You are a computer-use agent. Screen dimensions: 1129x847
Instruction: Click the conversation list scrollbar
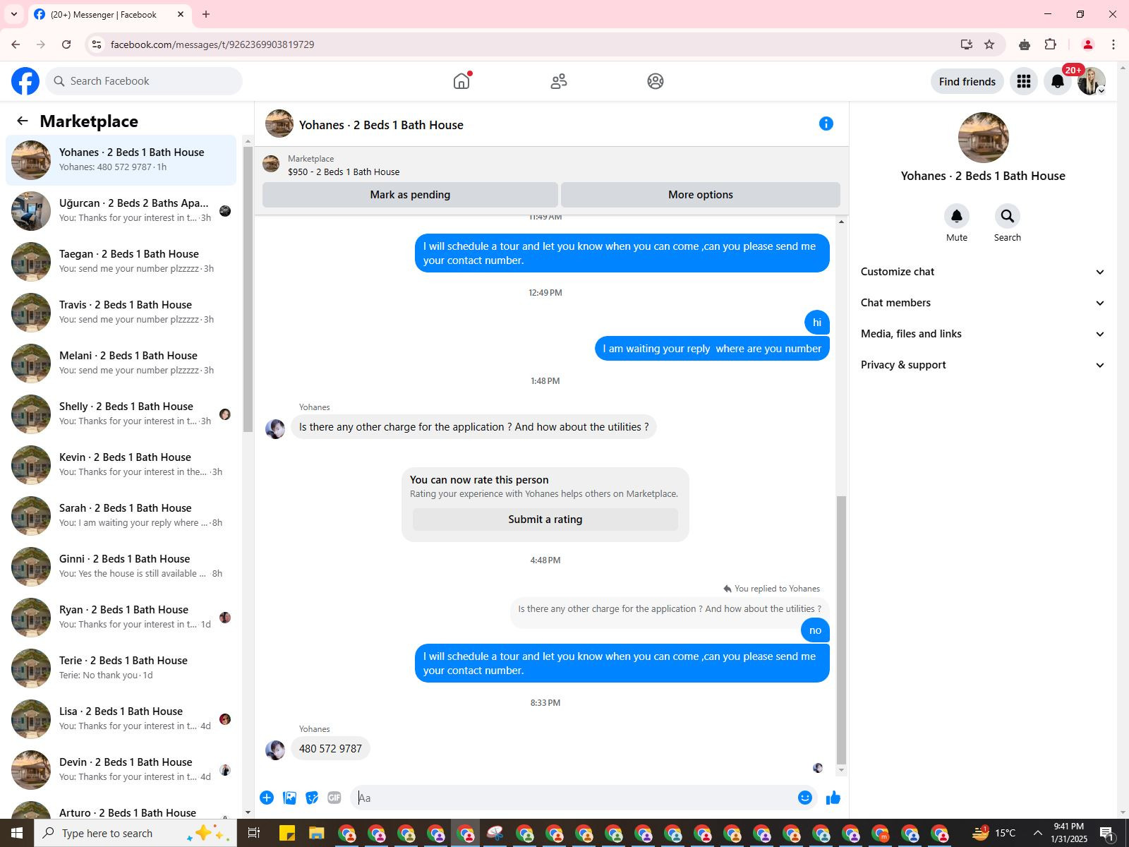[x=248, y=289]
